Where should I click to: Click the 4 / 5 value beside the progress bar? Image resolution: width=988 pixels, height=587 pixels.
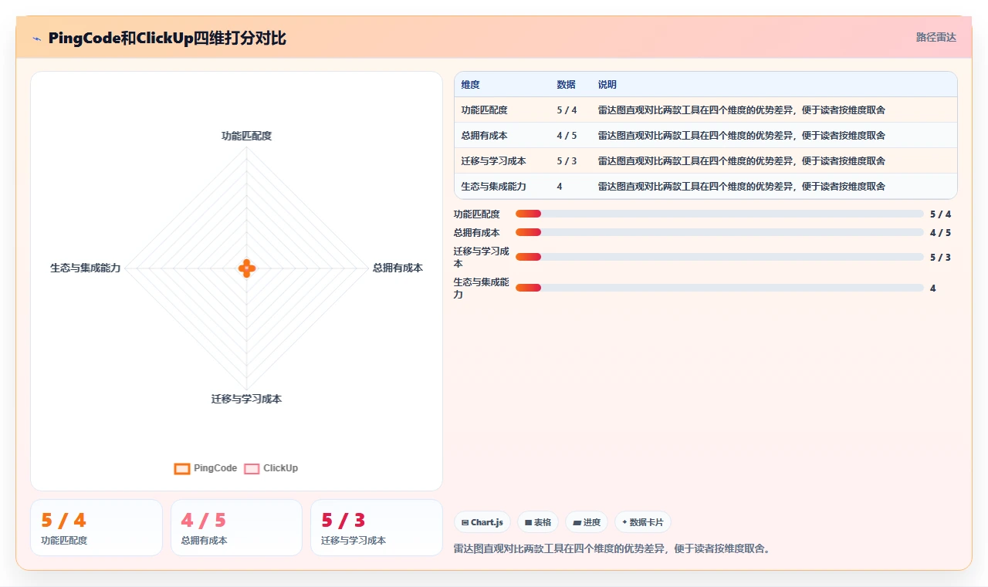click(x=940, y=233)
